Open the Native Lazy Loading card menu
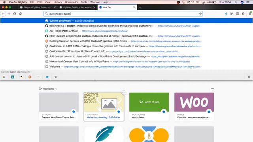 click(124, 93)
